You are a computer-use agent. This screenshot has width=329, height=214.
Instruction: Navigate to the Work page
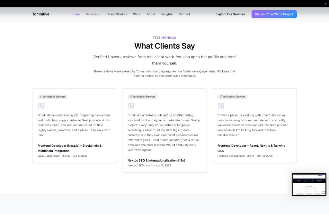pos(137,14)
